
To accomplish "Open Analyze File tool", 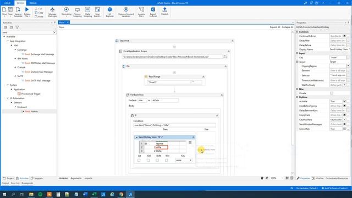I will [x=141, y=12].
